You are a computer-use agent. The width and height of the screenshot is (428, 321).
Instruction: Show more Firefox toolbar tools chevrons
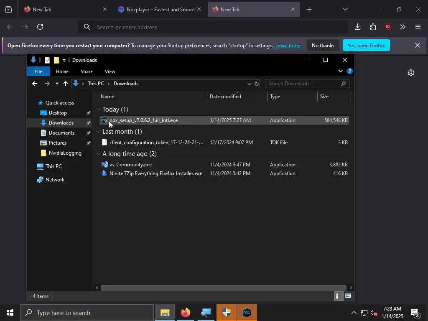403,27
